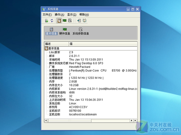Click the horizontal scrollbar thumb
Screen dimensions: 181x135
point(70,120)
